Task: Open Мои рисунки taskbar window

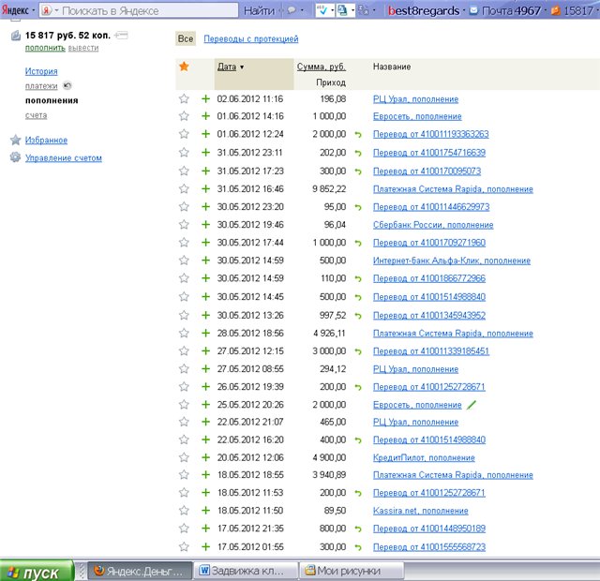Action: [x=352, y=571]
